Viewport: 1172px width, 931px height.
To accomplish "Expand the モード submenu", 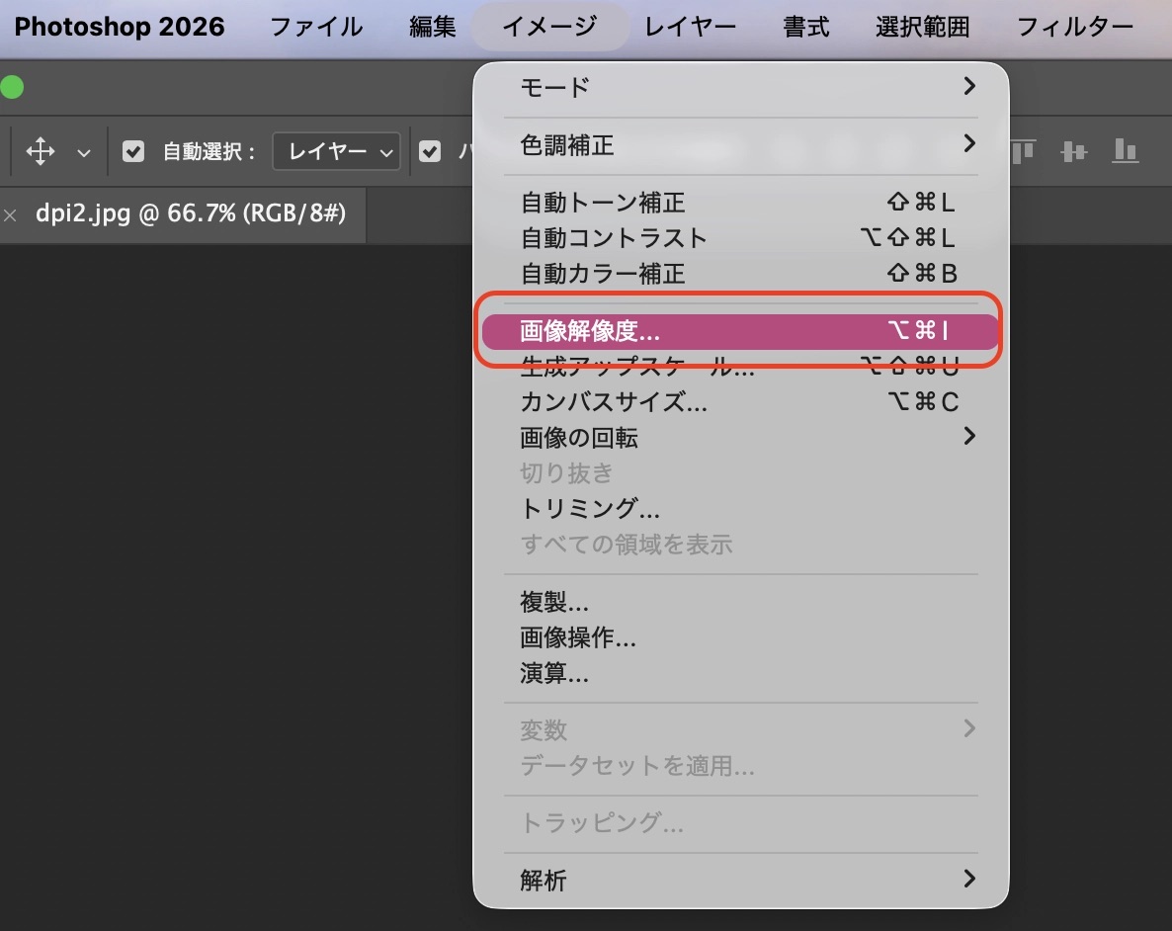I will point(741,87).
